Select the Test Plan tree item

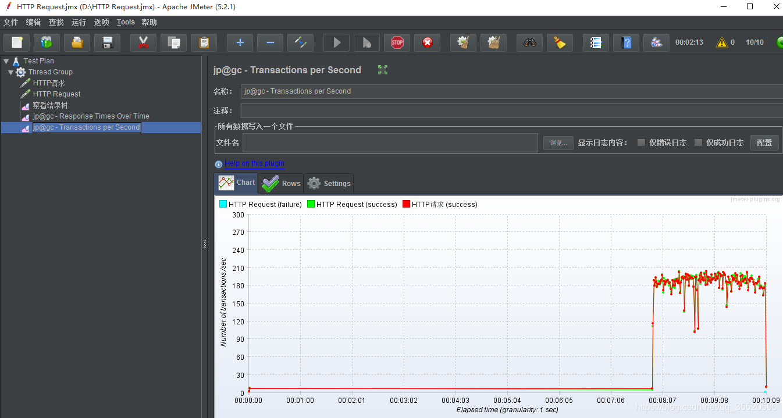pos(39,60)
